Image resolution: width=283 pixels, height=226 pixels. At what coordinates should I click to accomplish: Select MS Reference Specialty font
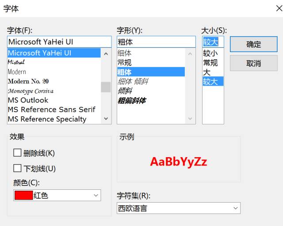[x=54, y=119]
